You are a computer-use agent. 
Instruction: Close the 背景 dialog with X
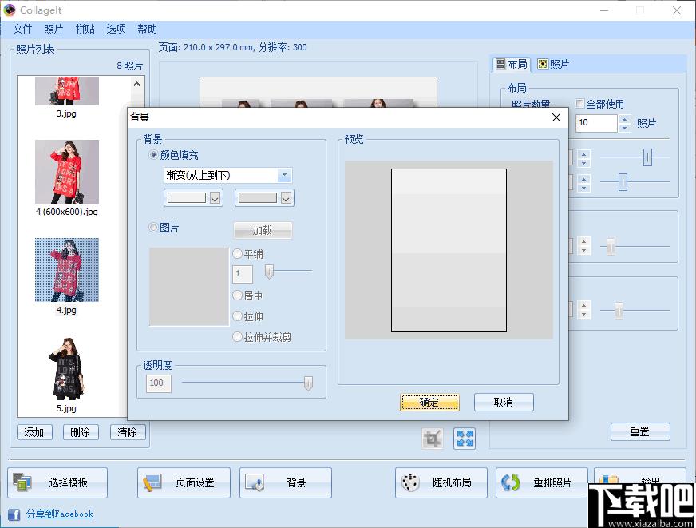click(x=556, y=117)
